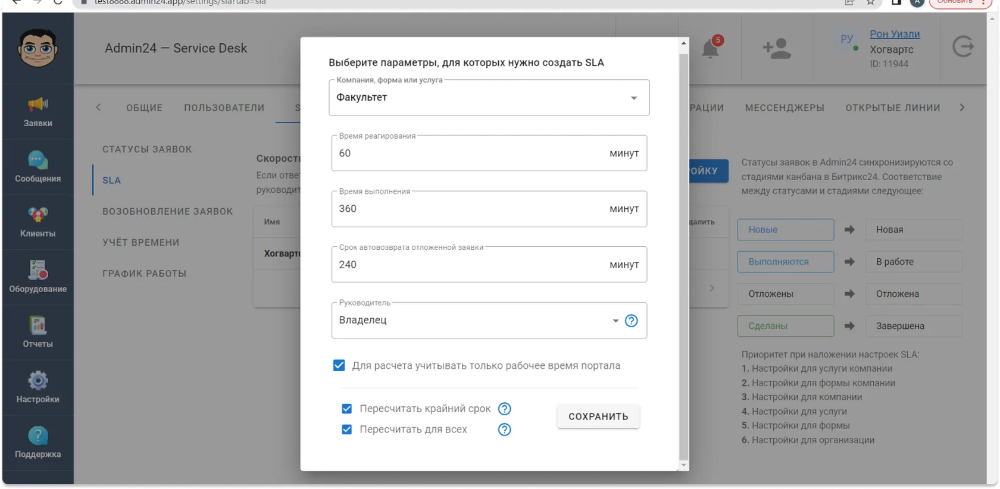Go to Клиенты sidebar section
The image size is (1000, 489).
click(x=37, y=222)
